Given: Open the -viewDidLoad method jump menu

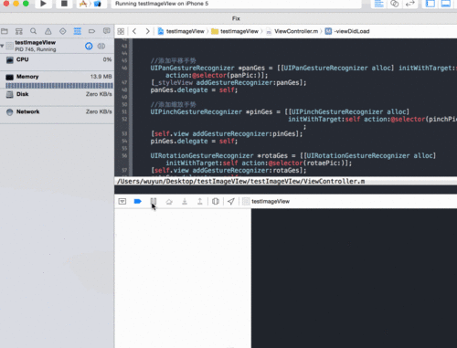Looking at the screenshot, I should click(x=347, y=31).
